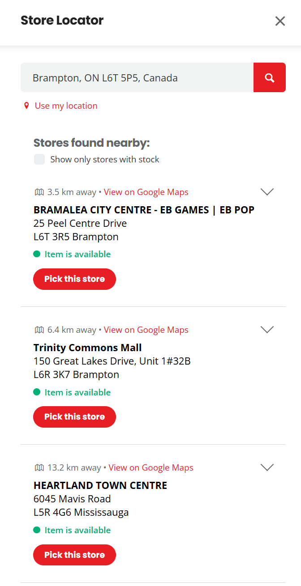Click the map icon for Bramalea City Centre
The width and height of the screenshot is (301, 586).
click(39, 191)
